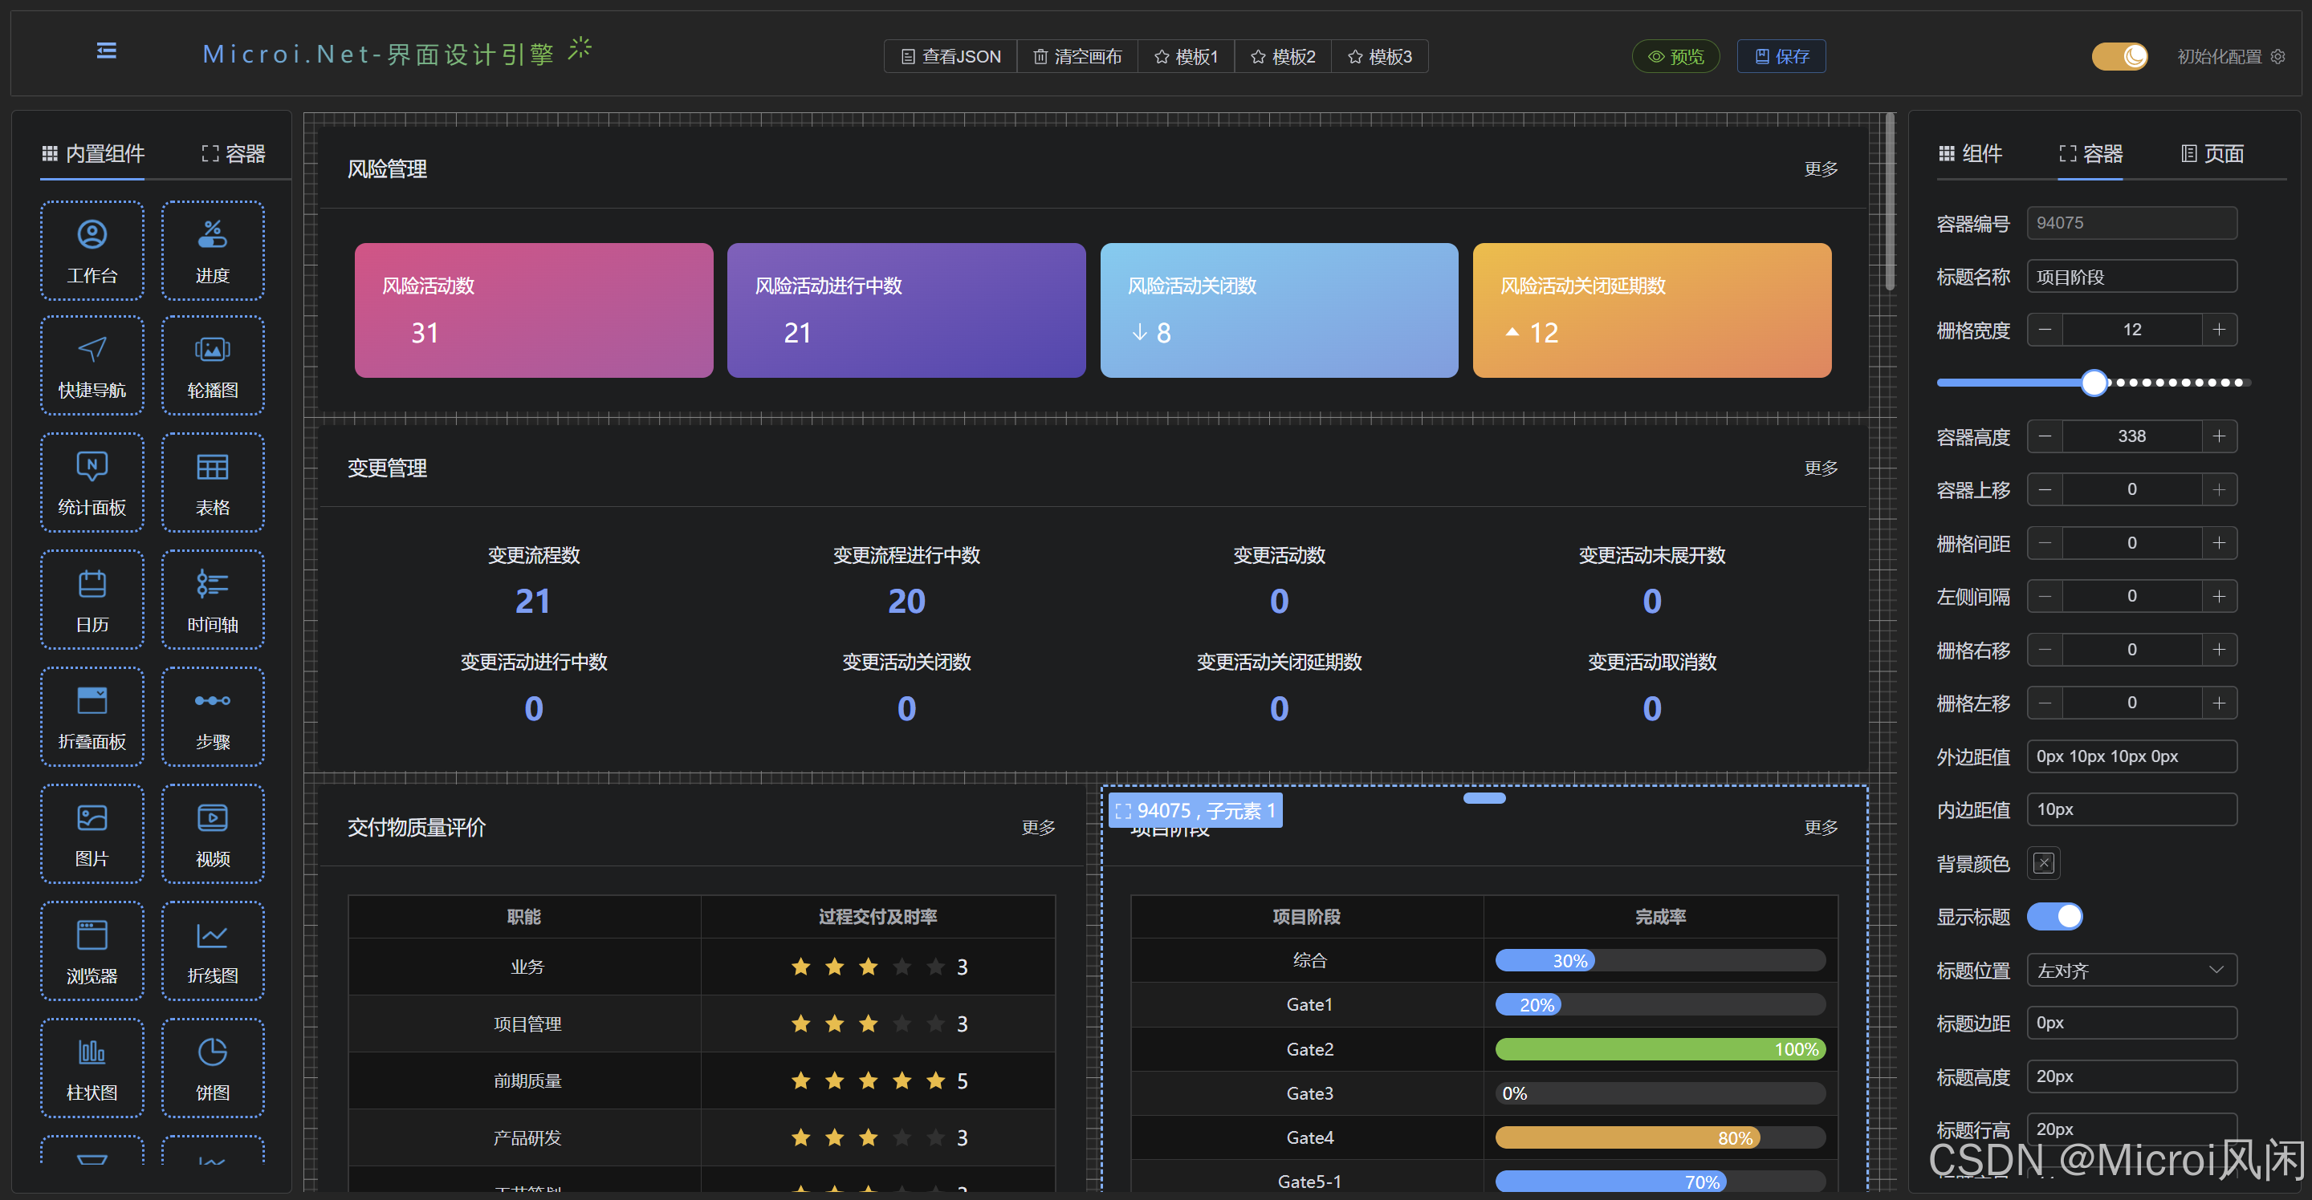
Task: Switch to 页面 tab in right panel
Action: pyautogui.click(x=2212, y=153)
